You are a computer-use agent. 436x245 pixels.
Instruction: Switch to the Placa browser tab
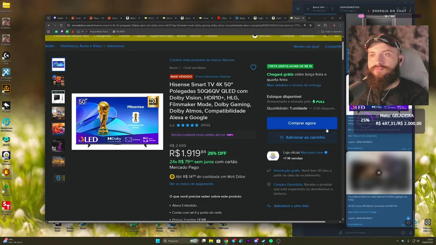(x=96, y=18)
